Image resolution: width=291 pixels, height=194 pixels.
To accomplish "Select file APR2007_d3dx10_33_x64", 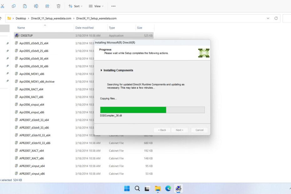I will [35, 135].
